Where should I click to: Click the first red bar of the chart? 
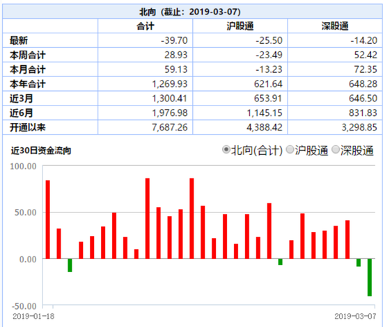click(47, 219)
